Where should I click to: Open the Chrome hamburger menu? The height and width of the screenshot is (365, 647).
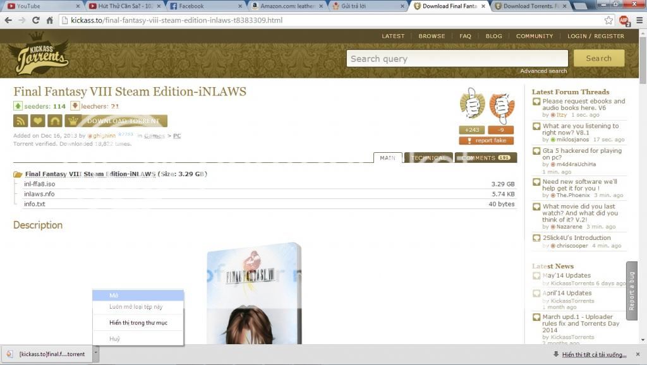(x=639, y=20)
